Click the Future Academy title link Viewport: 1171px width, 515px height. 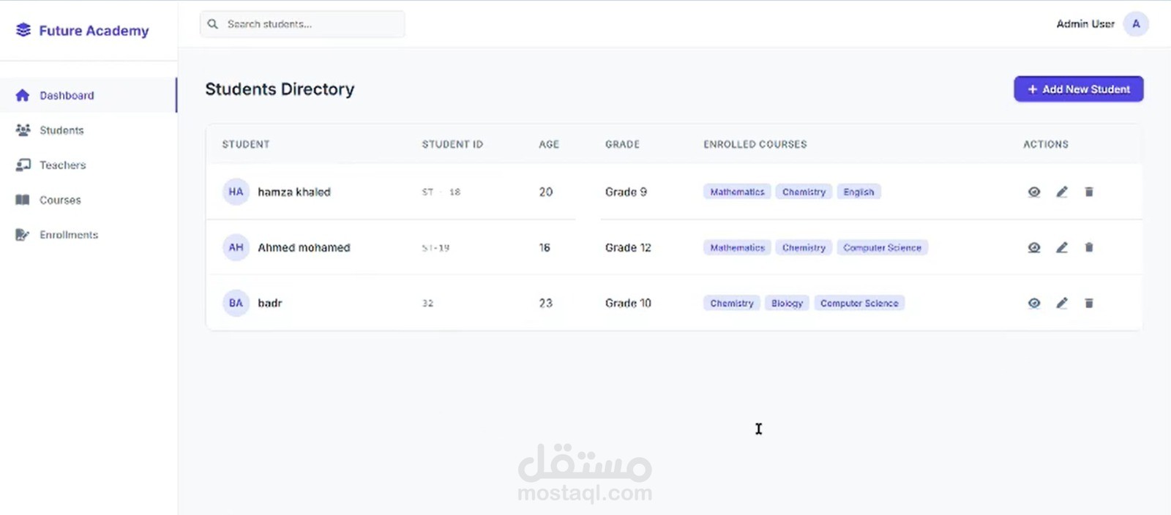[x=94, y=31]
